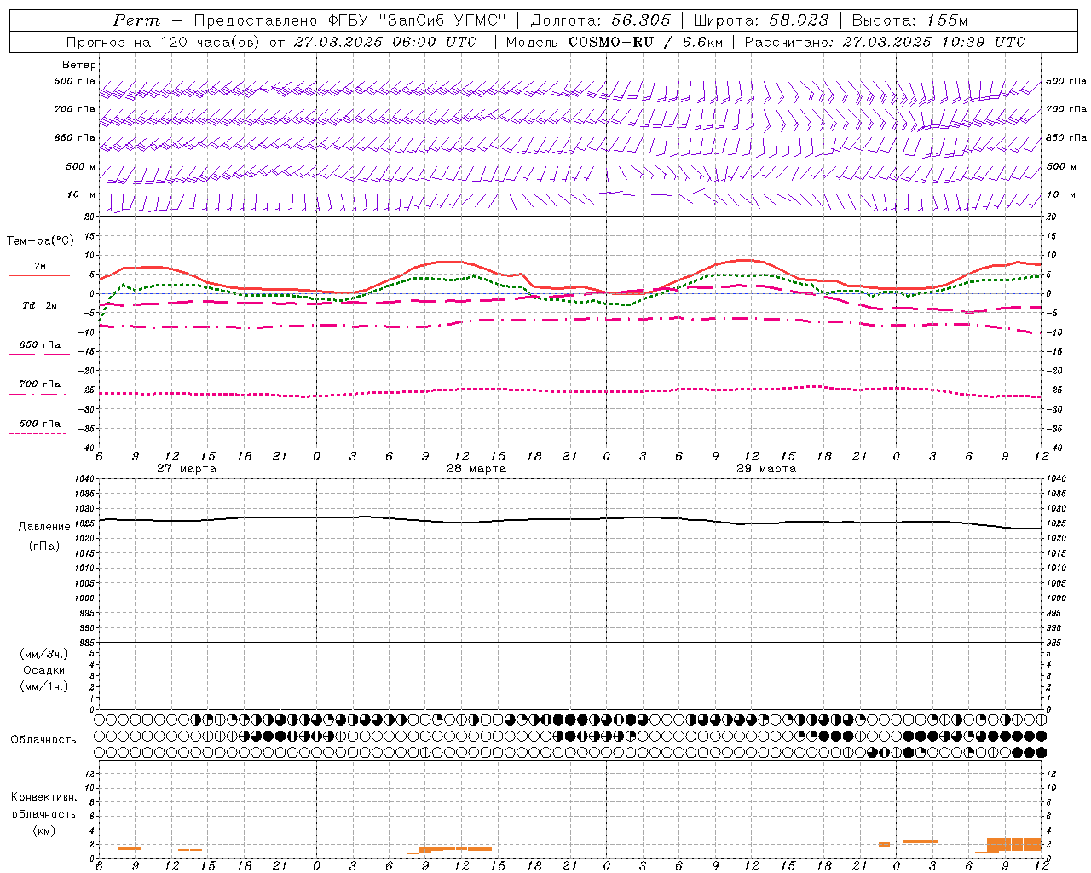Image resolution: width=1091 pixels, height=873 pixels.
Task: Click the "10 м" wind level label on left
Action: (82, 195)
